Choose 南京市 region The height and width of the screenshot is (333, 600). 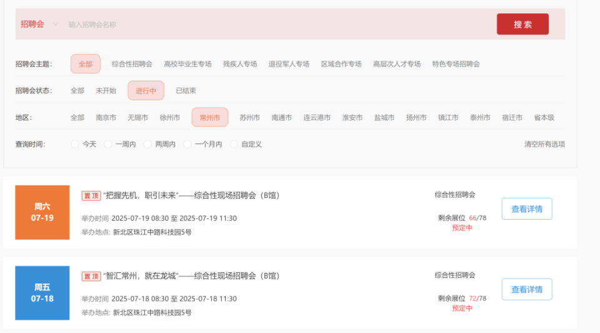[x=106, y=118]
